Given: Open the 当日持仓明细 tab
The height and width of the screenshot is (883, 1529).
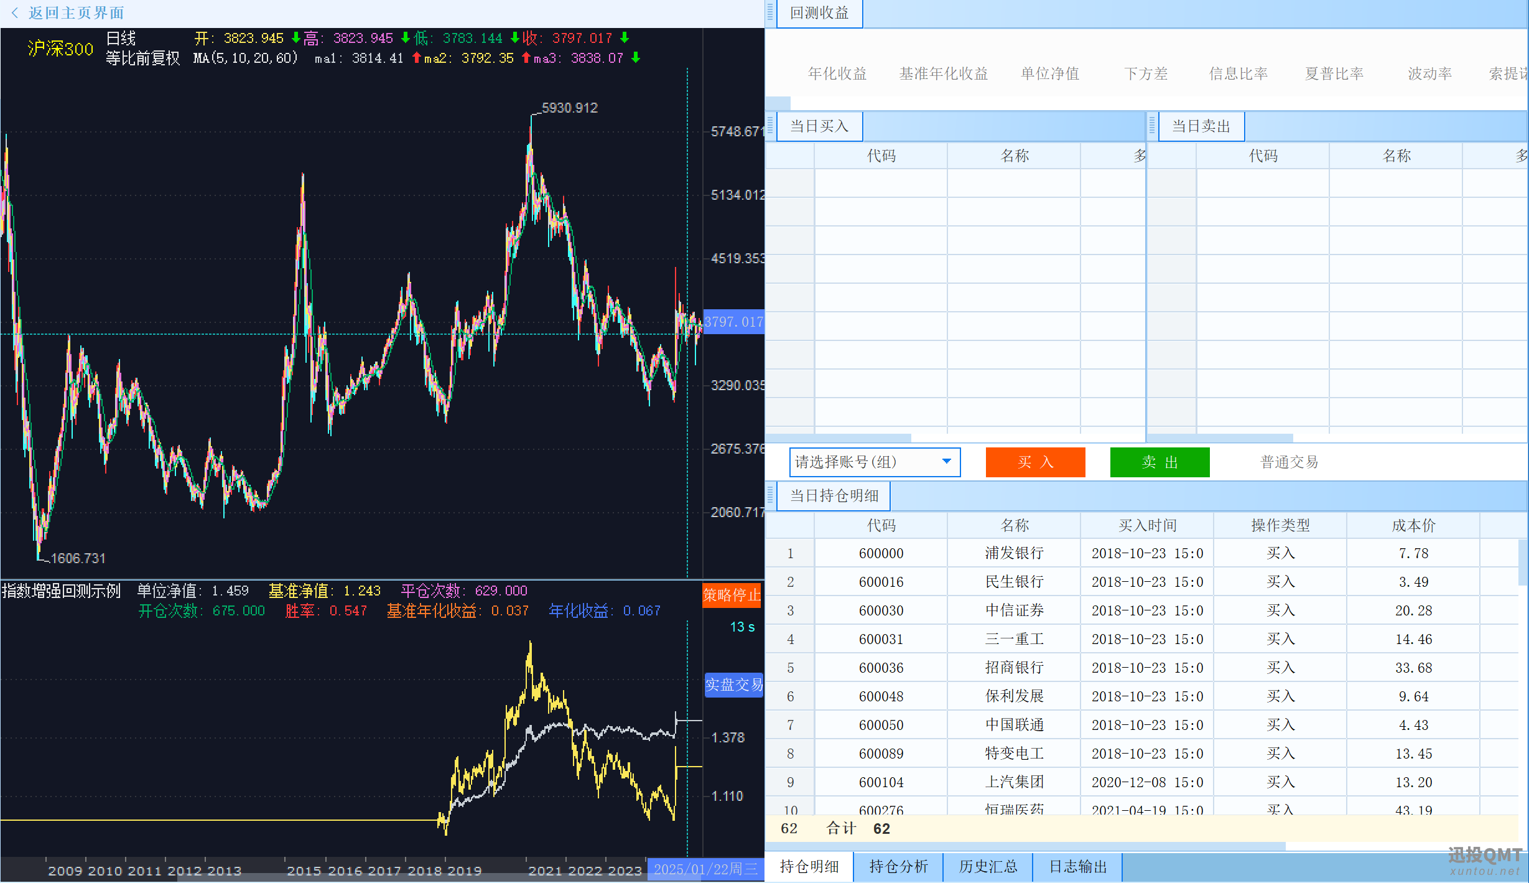Looking at the screenshot, I should coord(834,496).
